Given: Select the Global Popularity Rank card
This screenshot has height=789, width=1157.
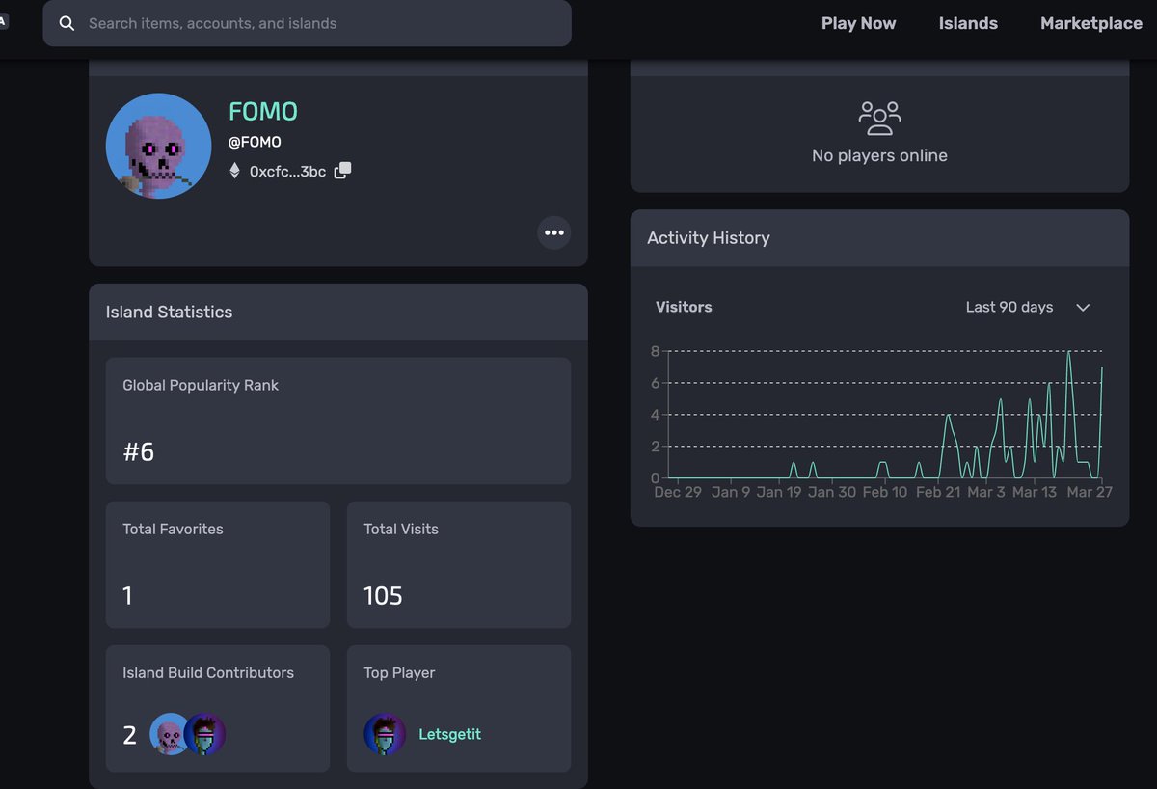Looking at the screenshot, I should (x=338, y=421).
